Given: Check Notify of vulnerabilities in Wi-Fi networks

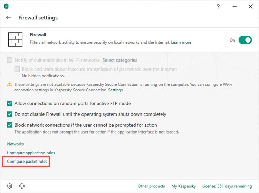Looking at the screenshot, I should pyautogui.click(x=10, y=60).
